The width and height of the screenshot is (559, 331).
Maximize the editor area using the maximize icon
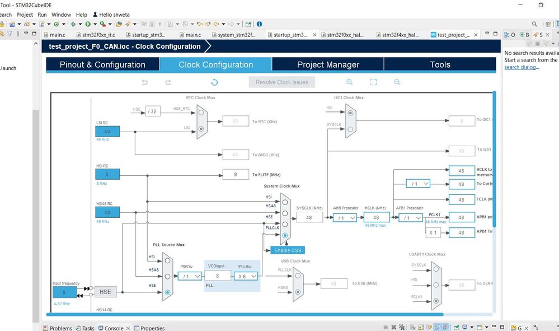point(495,34)
